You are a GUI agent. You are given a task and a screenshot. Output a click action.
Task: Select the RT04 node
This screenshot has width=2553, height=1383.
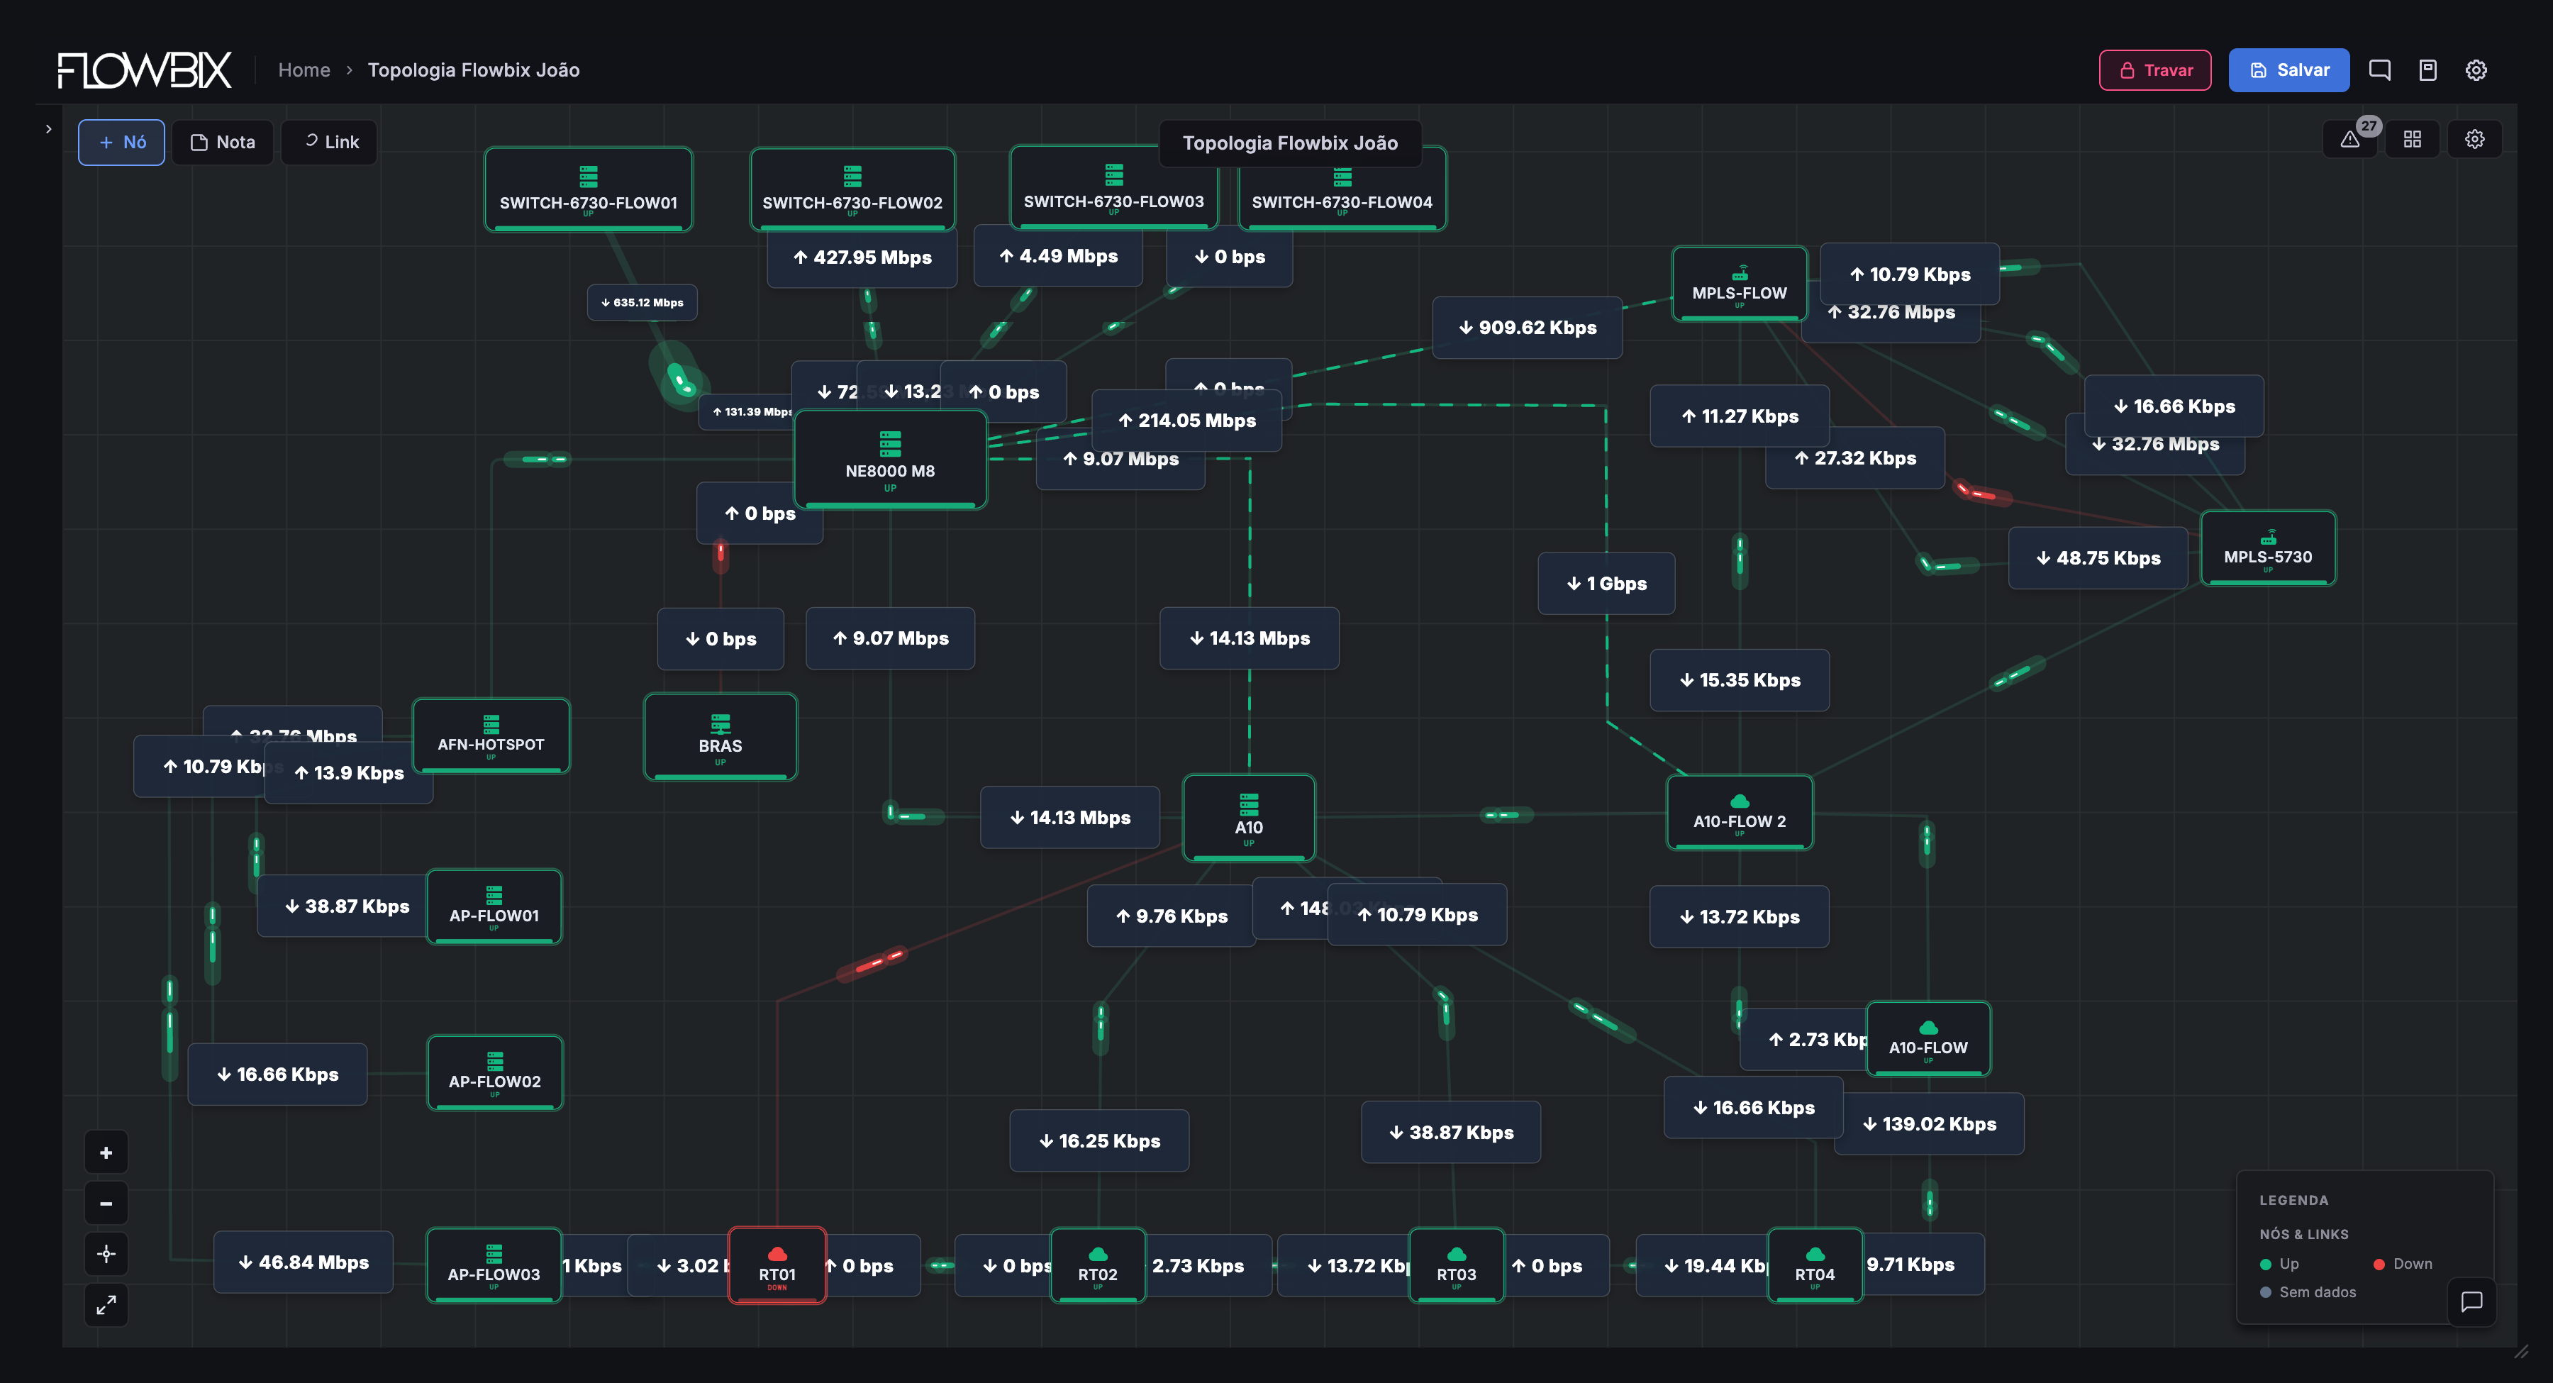click(1815, 1266)
